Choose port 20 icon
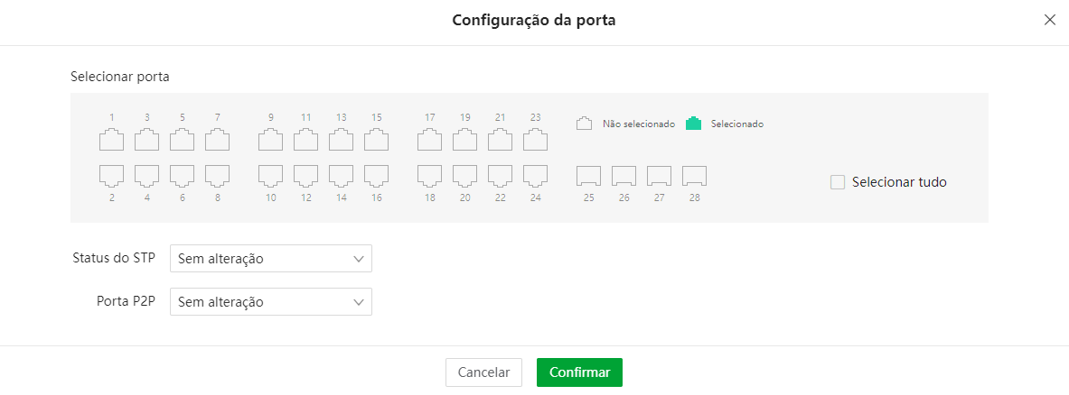 464,175
